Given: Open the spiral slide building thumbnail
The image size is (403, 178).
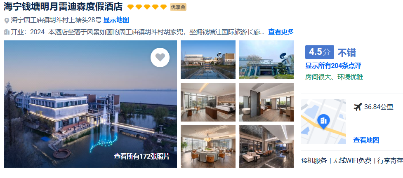Looking at the screenshot, I should 266,60.
